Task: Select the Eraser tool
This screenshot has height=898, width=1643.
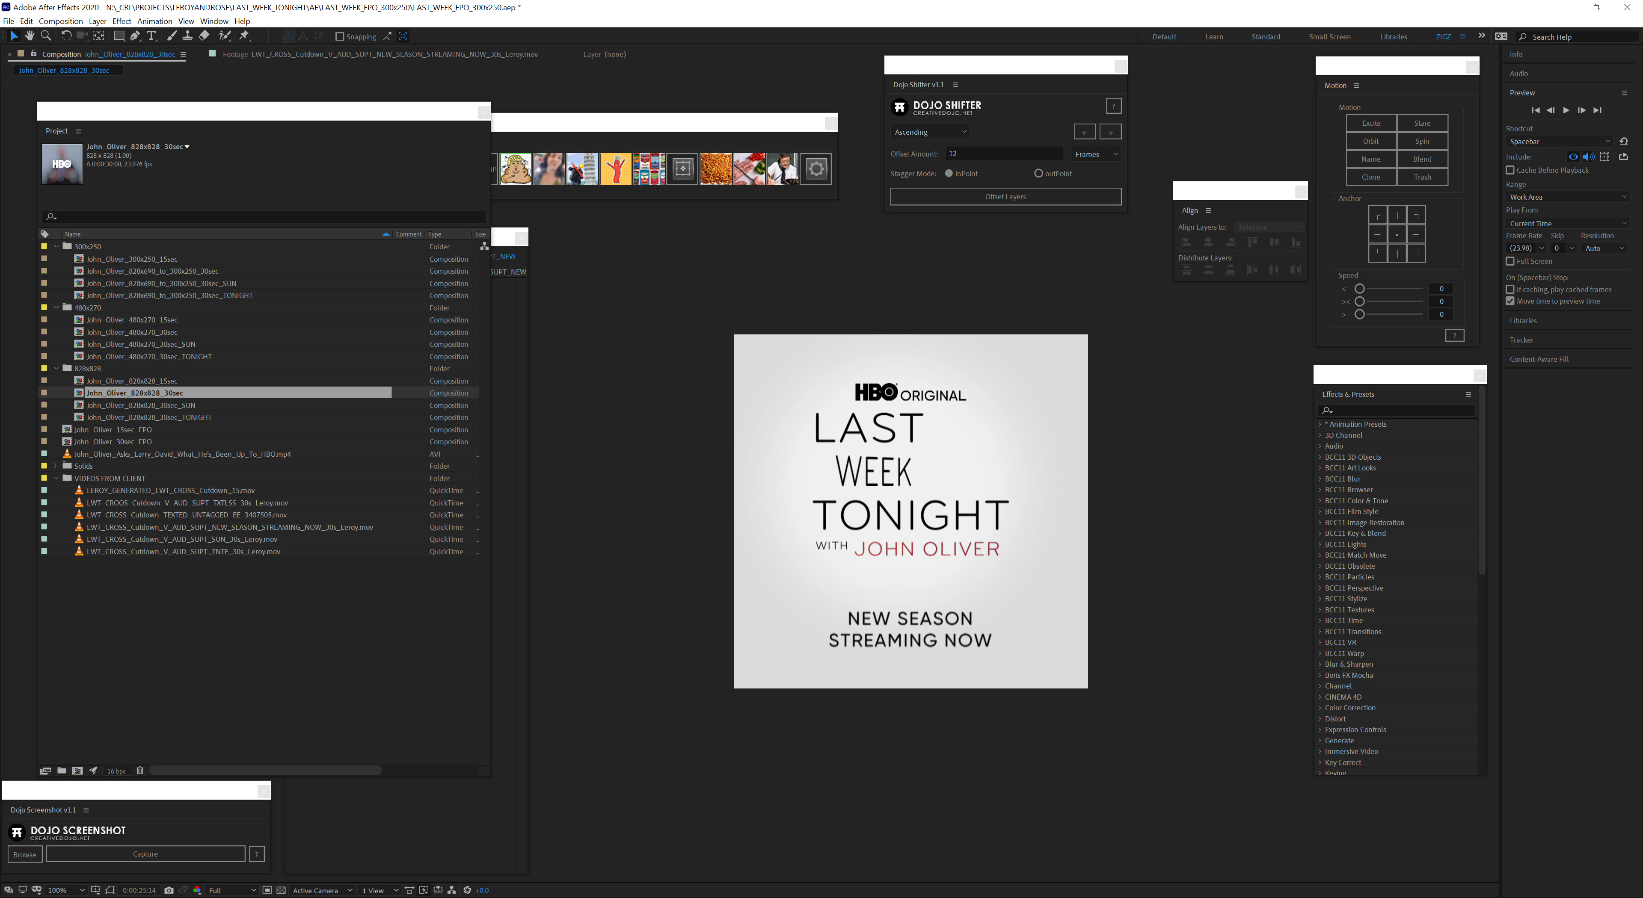Action: click(x=204, y=36)
